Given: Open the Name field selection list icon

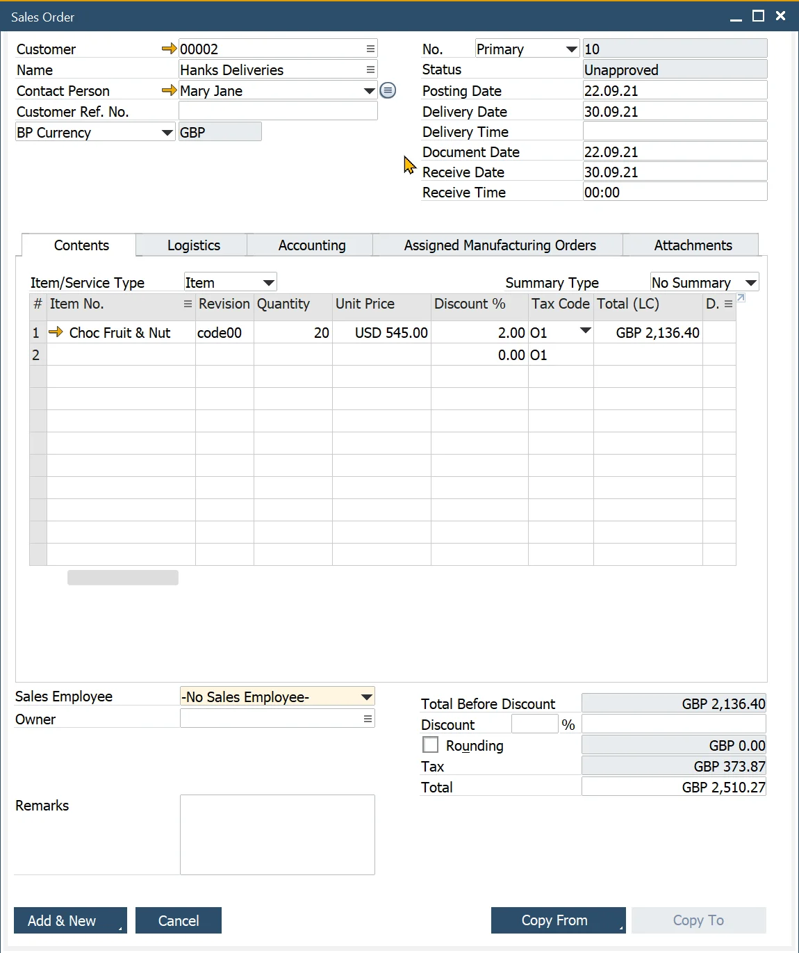Looking at the screenshot, I should click(x=370, y=70).
